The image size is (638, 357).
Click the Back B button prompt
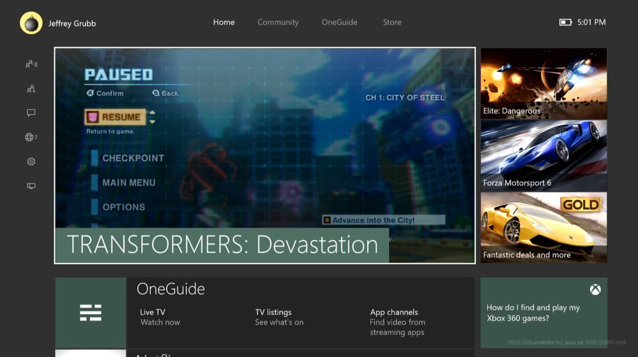click(x=165, y=93)
